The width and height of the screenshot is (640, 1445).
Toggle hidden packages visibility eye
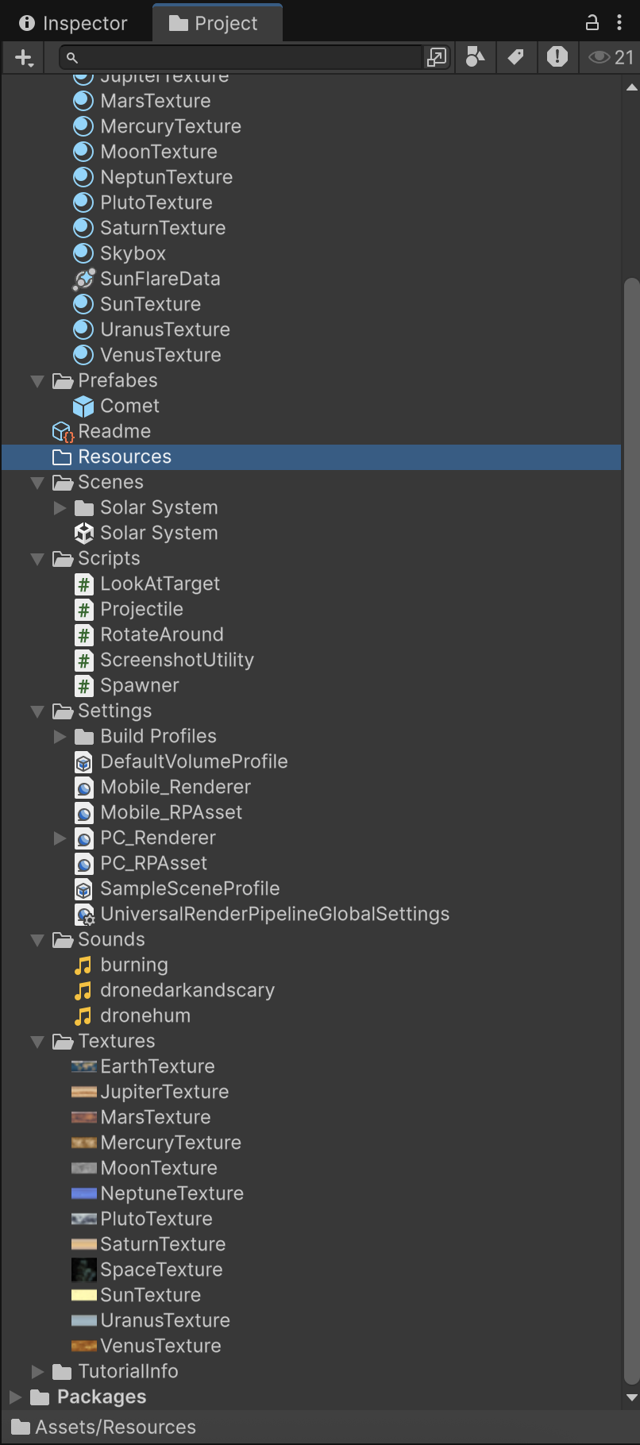(x=611, y=57)
